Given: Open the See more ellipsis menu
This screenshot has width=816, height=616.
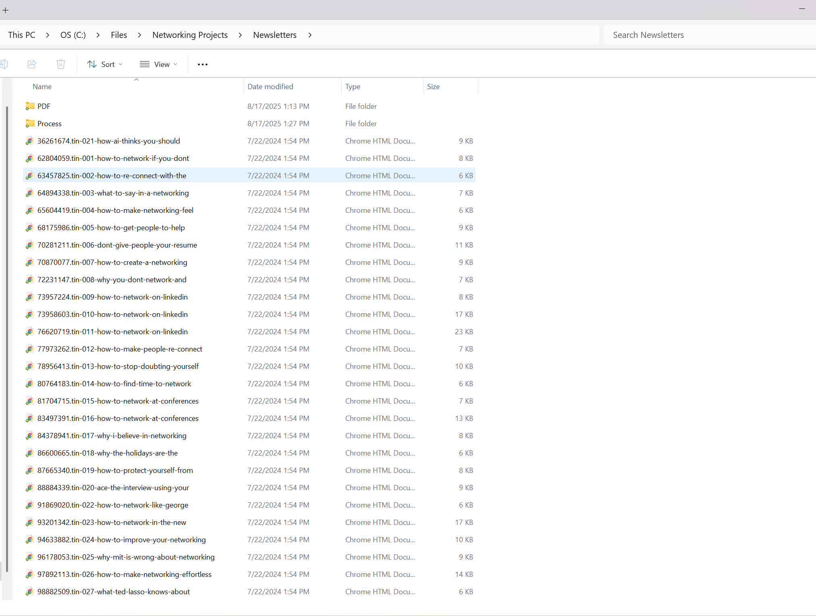Looking at the screenshot, I should coord(203,65).
